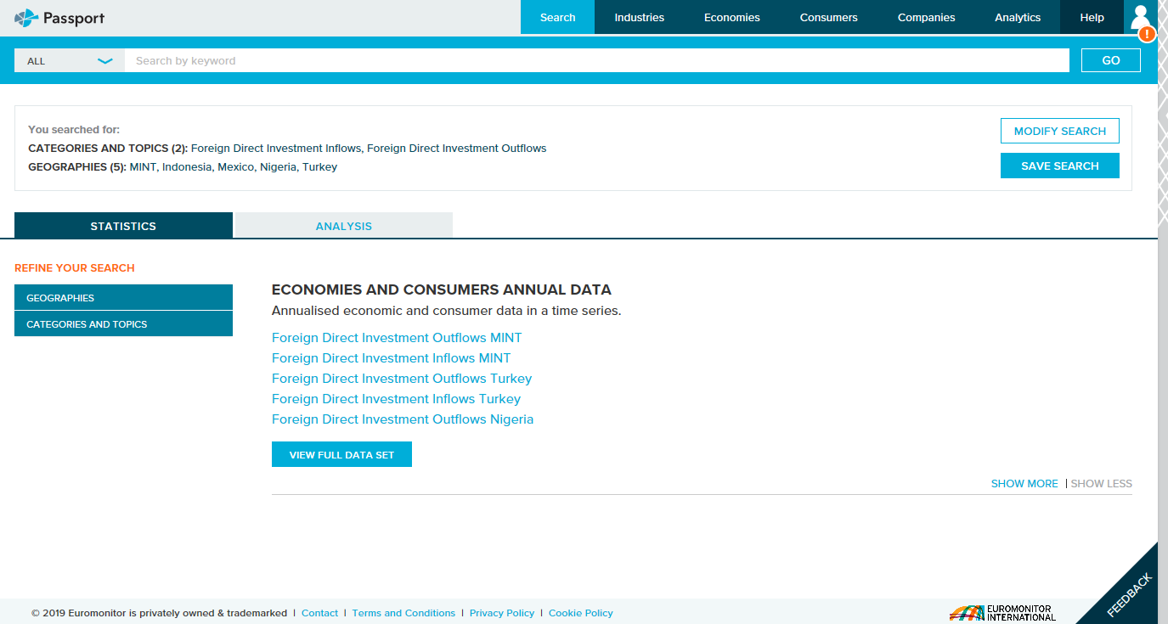Expand the Geographies refine panel
Viewport: 1168px width, 624px height.
click(x=123, y=298)
